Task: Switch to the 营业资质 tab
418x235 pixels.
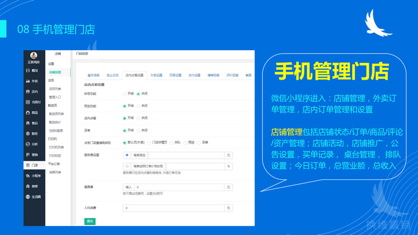Action: click(x=113, y=75)
